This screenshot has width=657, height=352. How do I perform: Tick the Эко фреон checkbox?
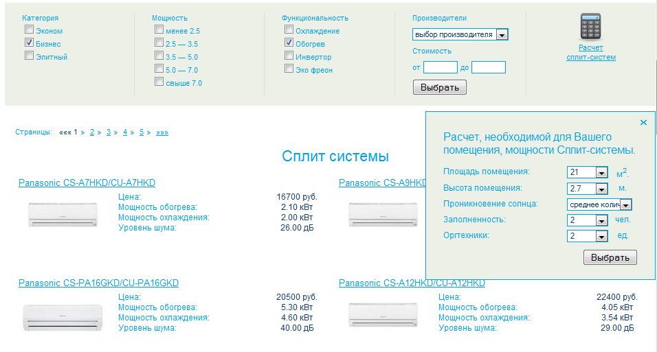[289, 68]
